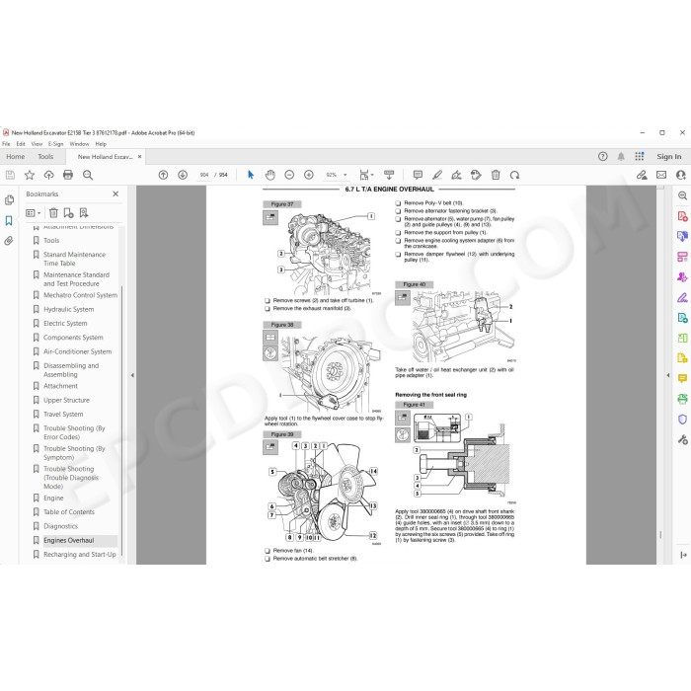Open the page thumbnails panel

tap(9, 200)
